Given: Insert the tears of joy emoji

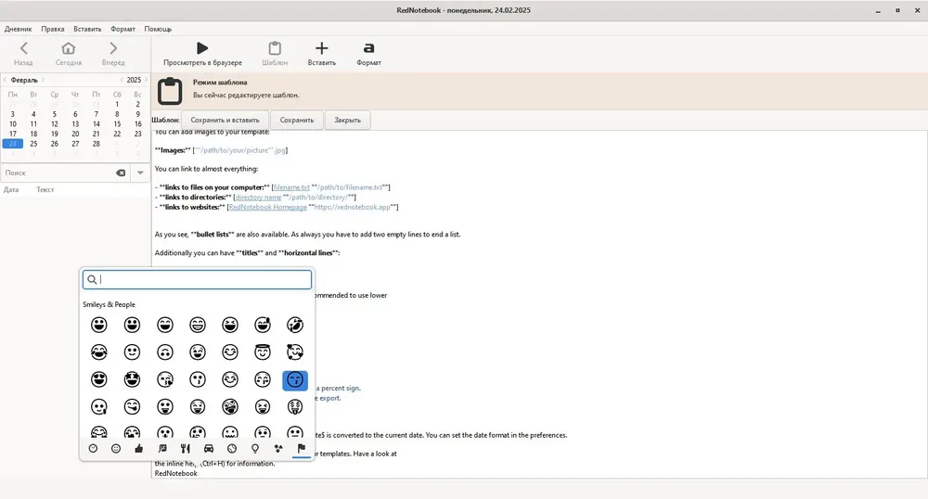Looking at the screenshot, I should 99,352.
